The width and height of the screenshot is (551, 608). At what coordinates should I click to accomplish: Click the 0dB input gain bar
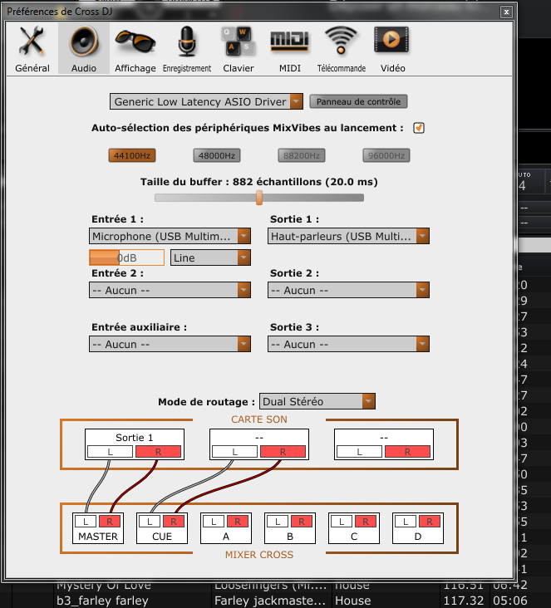pos(127,257)
